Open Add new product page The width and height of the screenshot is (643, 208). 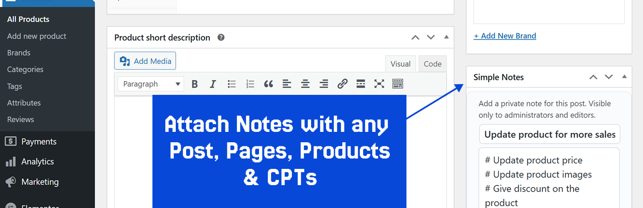[37, 36]
